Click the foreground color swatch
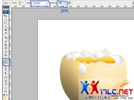 coord(5,98)
